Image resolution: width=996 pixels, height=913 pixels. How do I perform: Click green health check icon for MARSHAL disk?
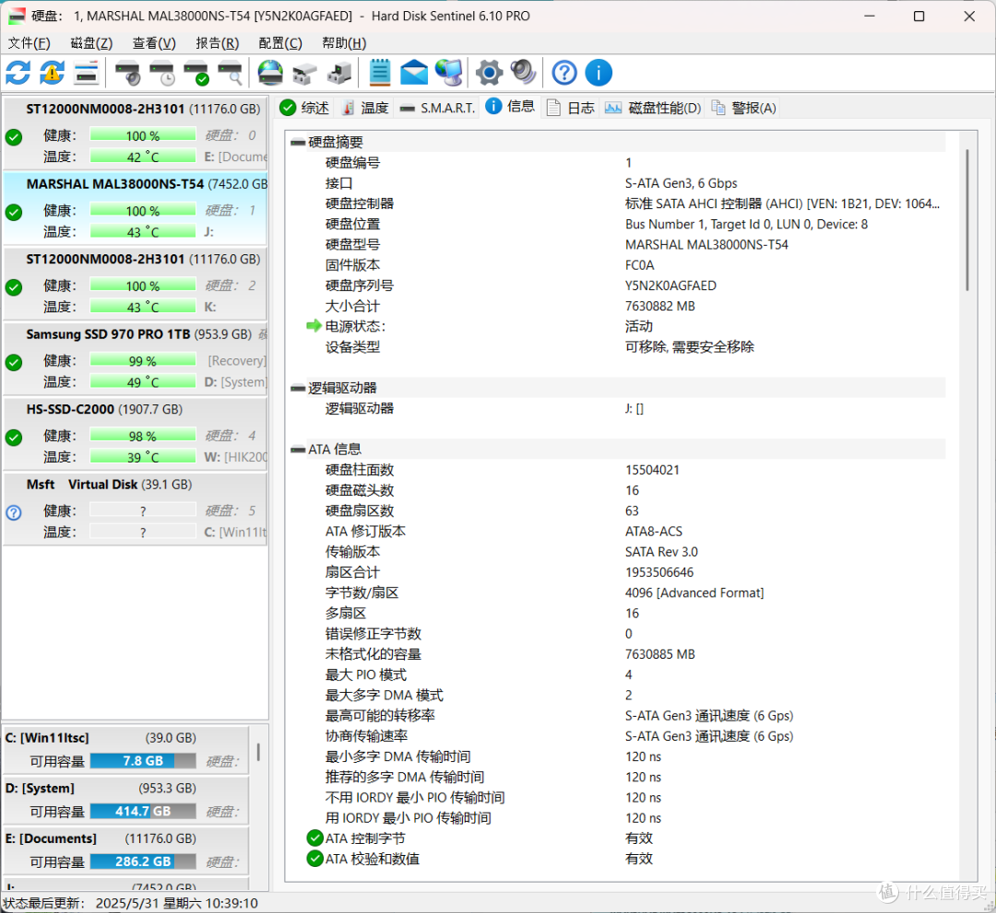point(14,212)
